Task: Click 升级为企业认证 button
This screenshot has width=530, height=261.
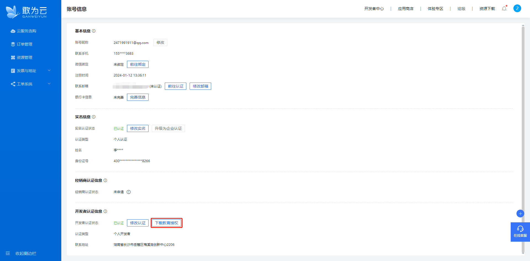Action: click(x=168, y=128)
